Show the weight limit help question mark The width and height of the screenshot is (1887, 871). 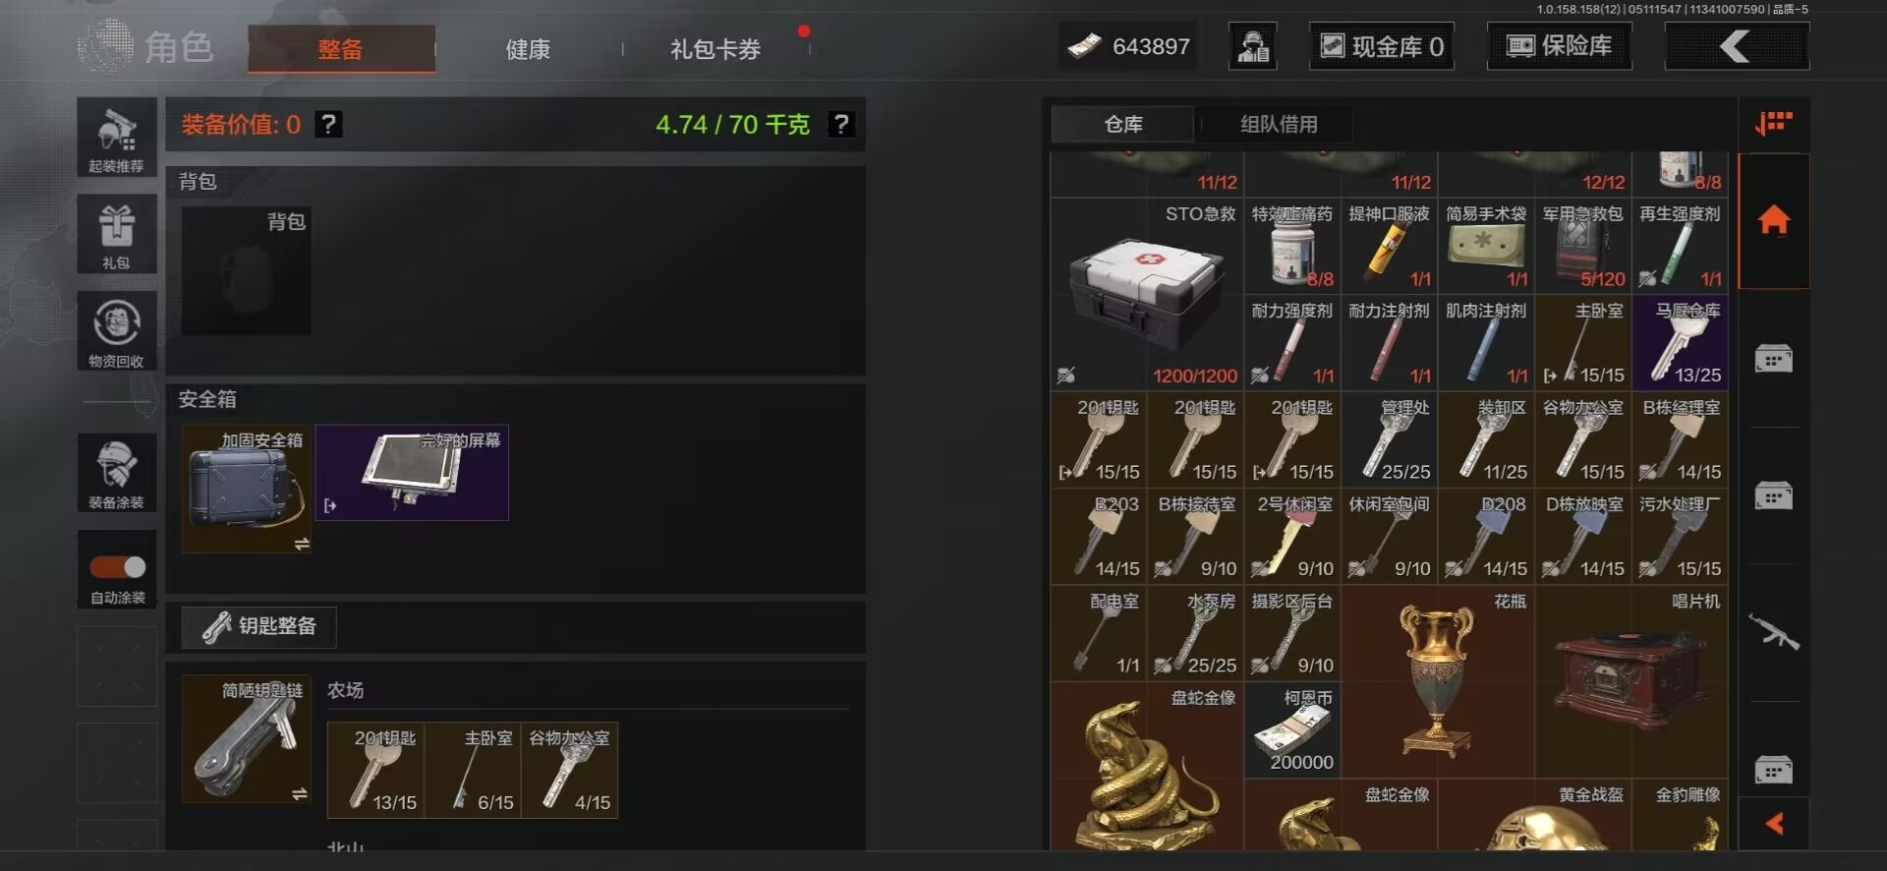841,124
